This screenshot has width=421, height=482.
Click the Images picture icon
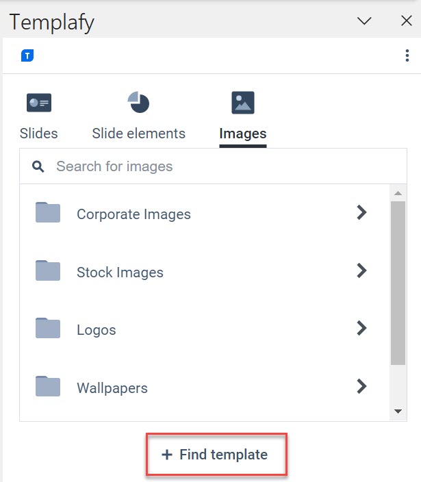243,103
